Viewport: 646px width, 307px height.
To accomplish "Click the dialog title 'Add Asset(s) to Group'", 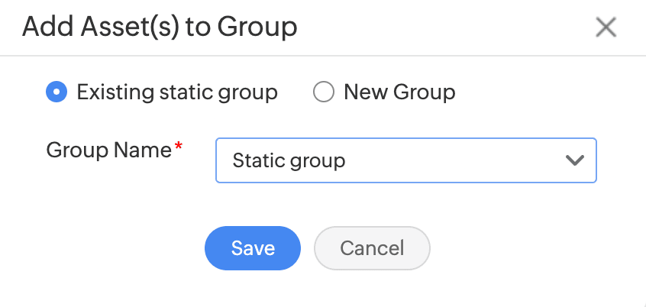I will point(160,27).
